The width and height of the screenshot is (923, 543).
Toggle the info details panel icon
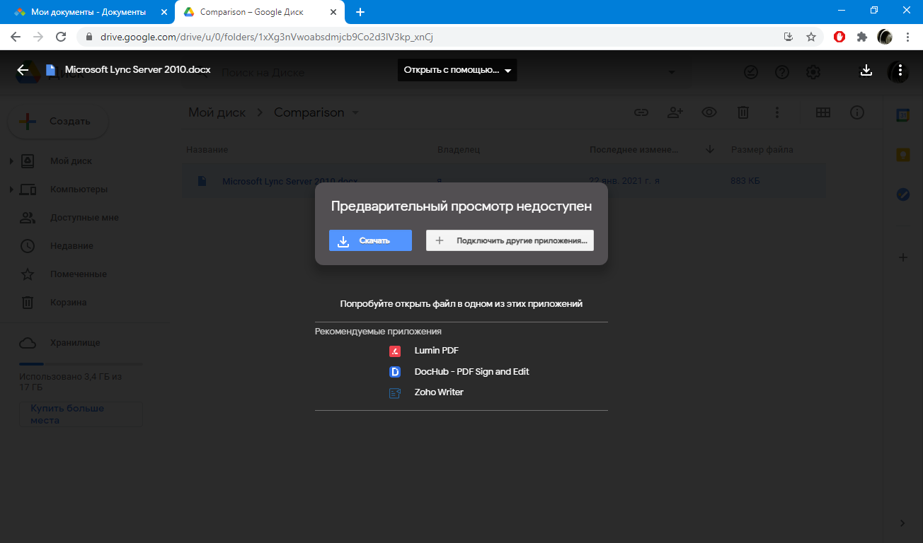coord(857,112)
